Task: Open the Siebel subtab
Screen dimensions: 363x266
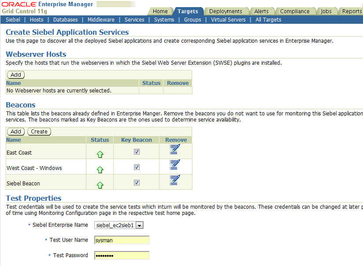Action: tap(13, 20)
